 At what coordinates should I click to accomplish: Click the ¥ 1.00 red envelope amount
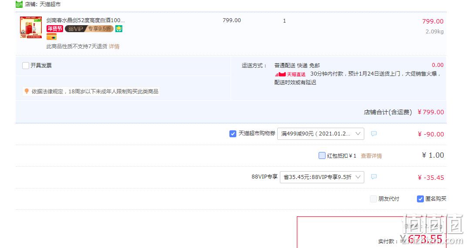433,155
